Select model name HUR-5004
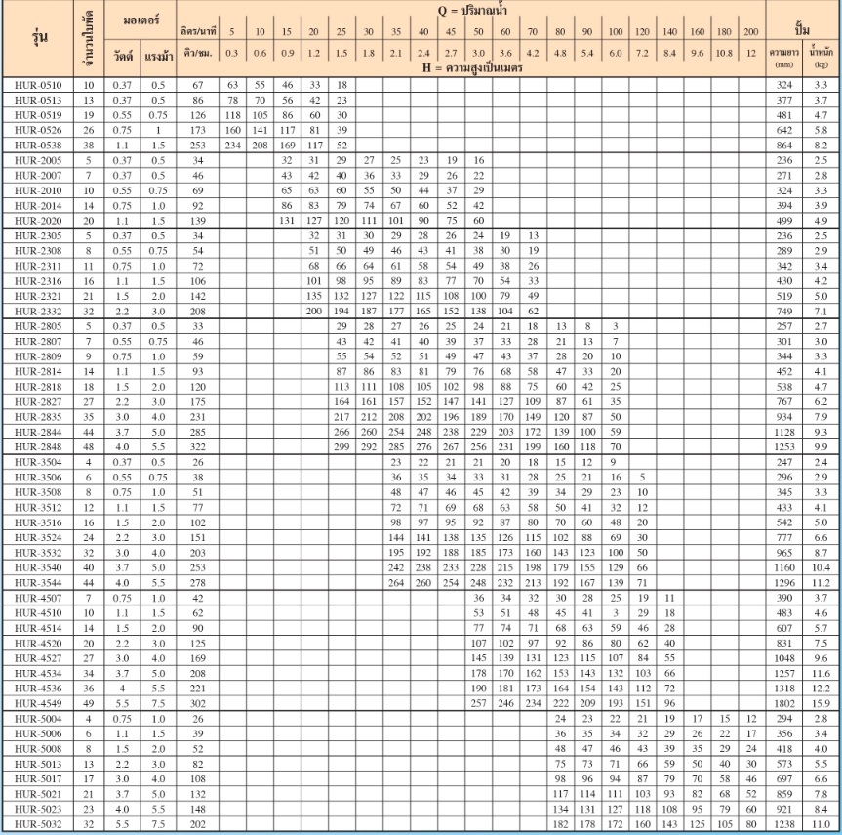The image size is (842, 835). (x=38, y=719)
